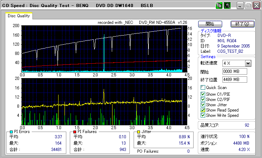Uncheck Show C1/PIE option
Image resolution: width=262 pixels, height=158 pixels.
(203, 94)
